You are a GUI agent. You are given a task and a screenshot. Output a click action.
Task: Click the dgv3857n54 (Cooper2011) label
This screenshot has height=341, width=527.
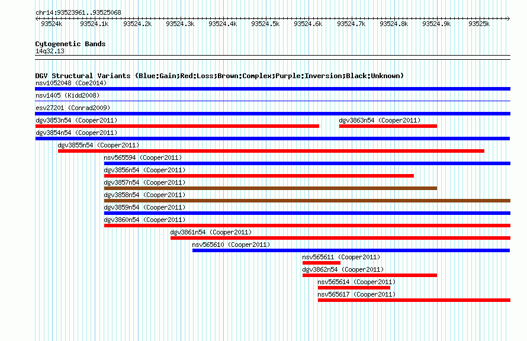tap(144, 182)
